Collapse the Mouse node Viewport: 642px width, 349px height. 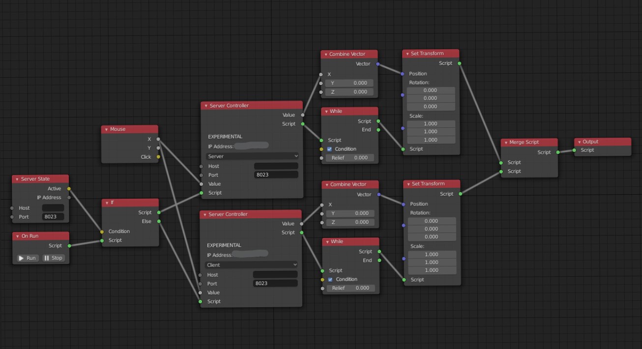pos(106,129)
